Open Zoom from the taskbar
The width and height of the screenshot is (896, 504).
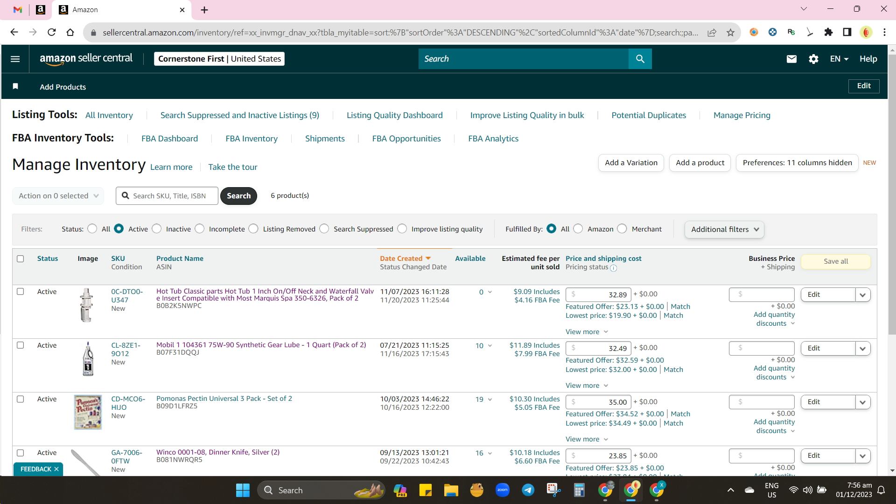(503, 490)
